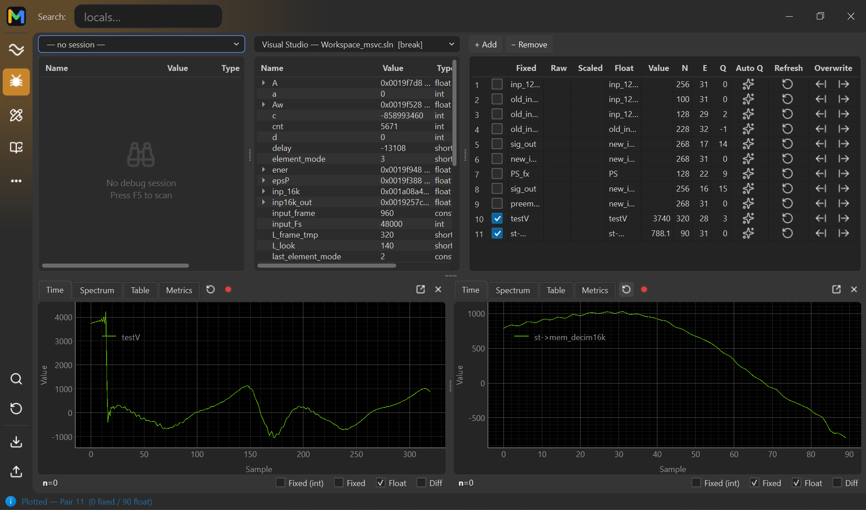This screenshot has height=510, width=866.
Task: Click the info icon in status bar
Action: pyautogui.click(x=11, y=501)
